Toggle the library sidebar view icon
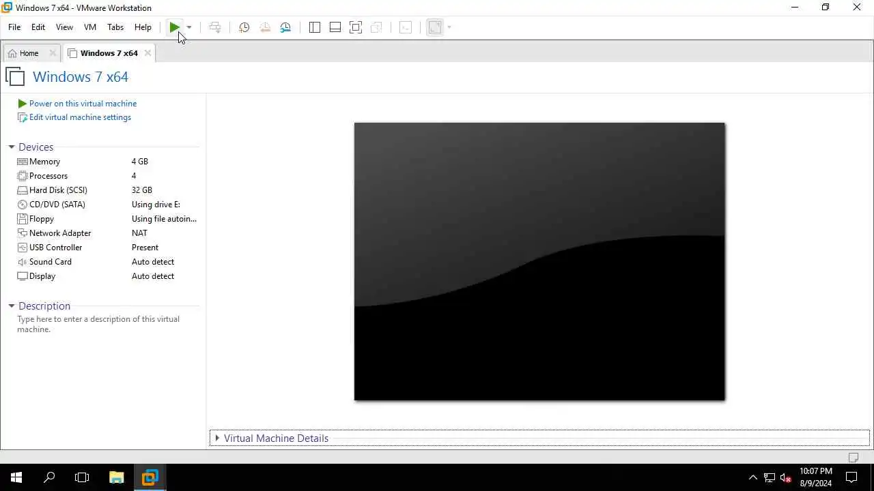This screenshot has width=874, height=491. [x=315, y=27]
